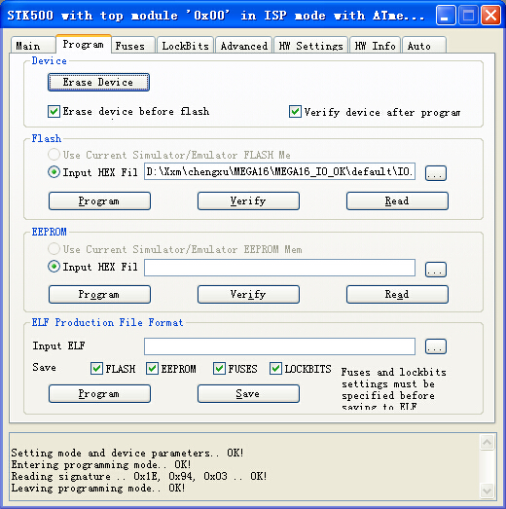Select Flash Input HEX File radio button
This screenshot has width=506, height=509.
pos(54,171)
